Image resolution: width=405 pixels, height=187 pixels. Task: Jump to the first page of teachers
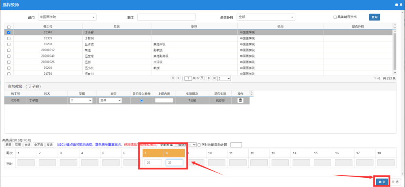(x=173, y=78)
